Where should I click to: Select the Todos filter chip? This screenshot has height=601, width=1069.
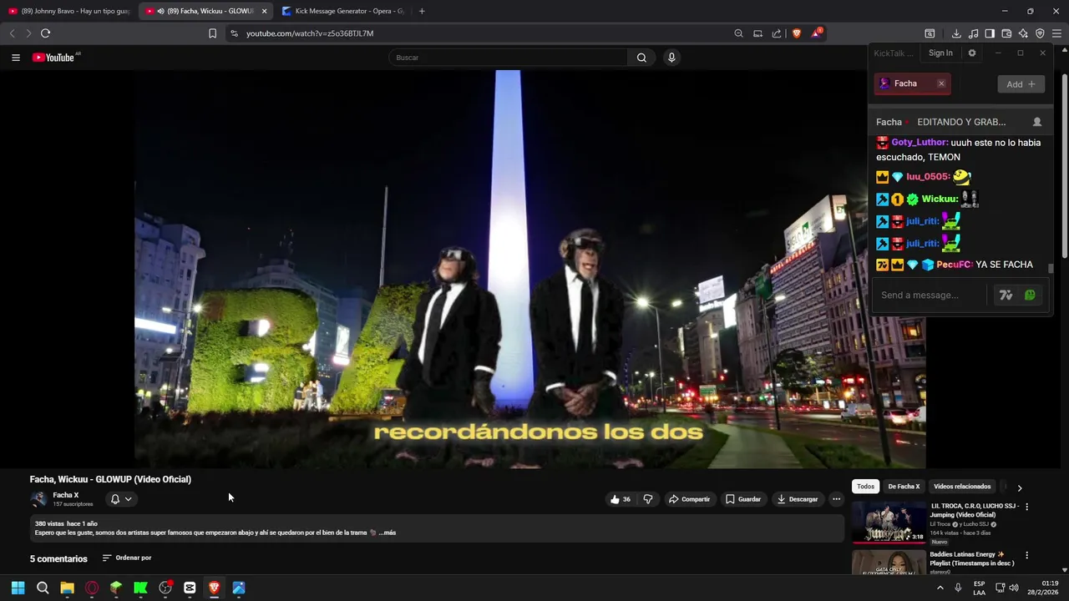(865, 487)
